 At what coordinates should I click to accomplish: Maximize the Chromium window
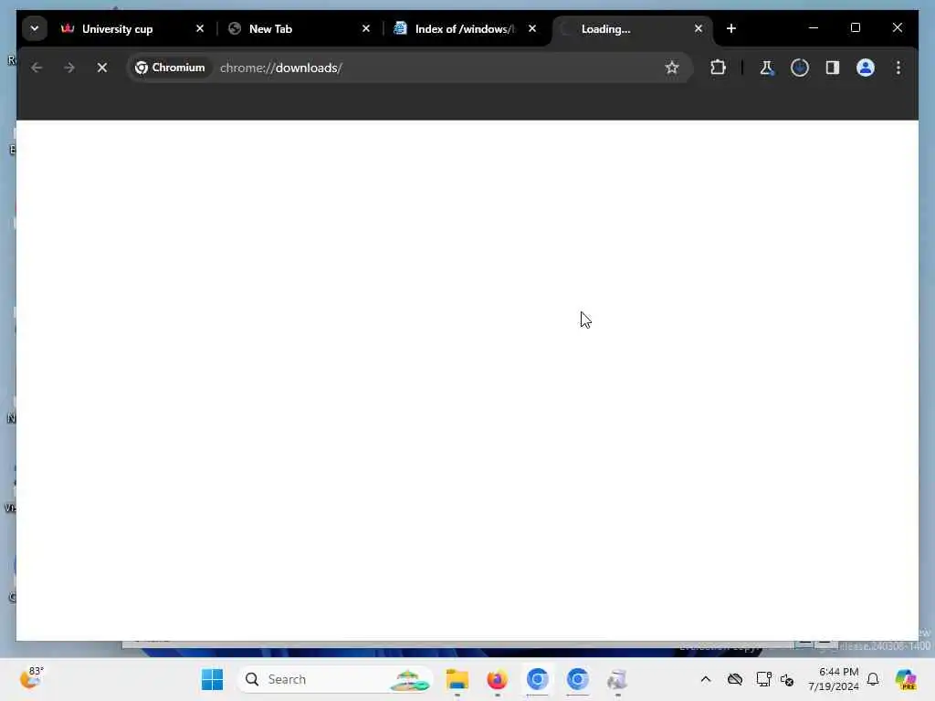click(855, 27)
